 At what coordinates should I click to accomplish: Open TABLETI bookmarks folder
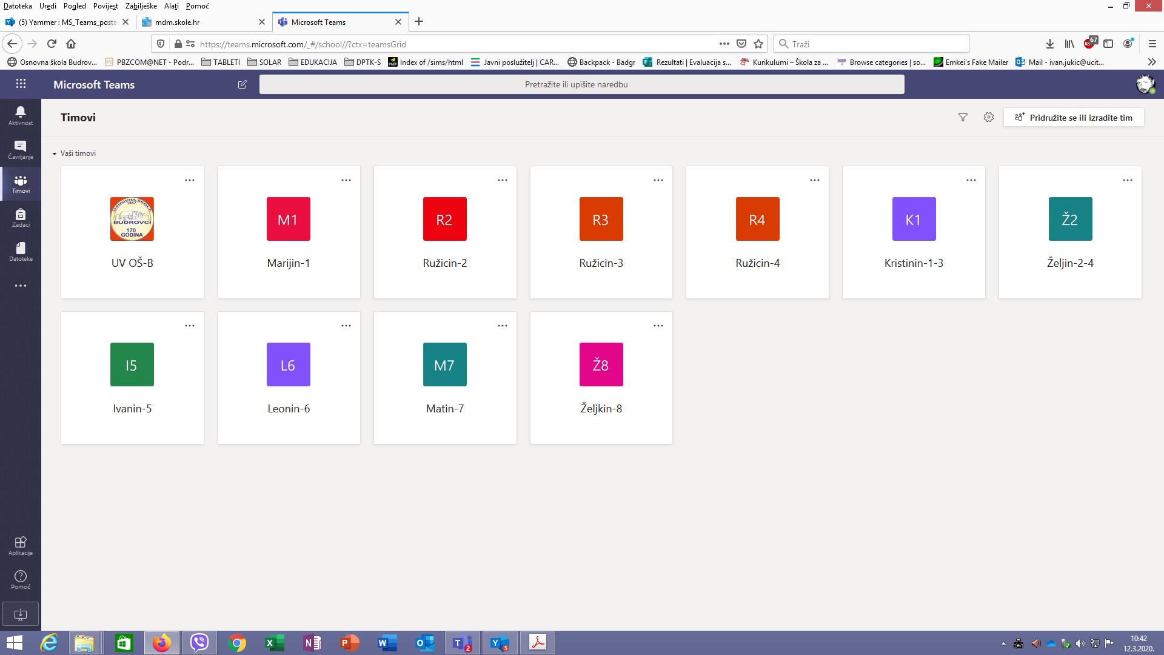[x=221, y=62]
